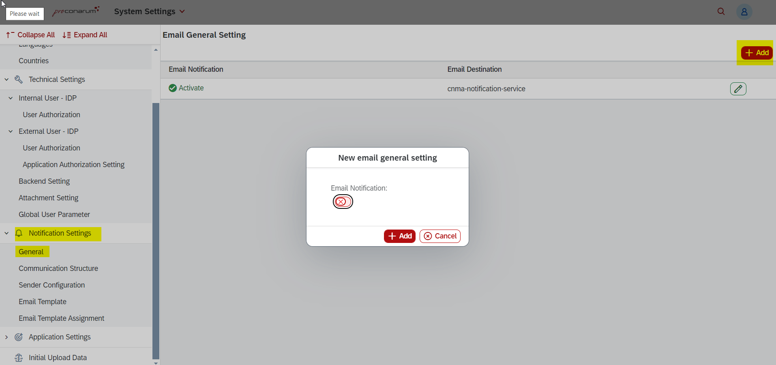This screenshot has height=365, width=776.
Task: Click the proconarum logo
Action: click(x=76, y=11)
